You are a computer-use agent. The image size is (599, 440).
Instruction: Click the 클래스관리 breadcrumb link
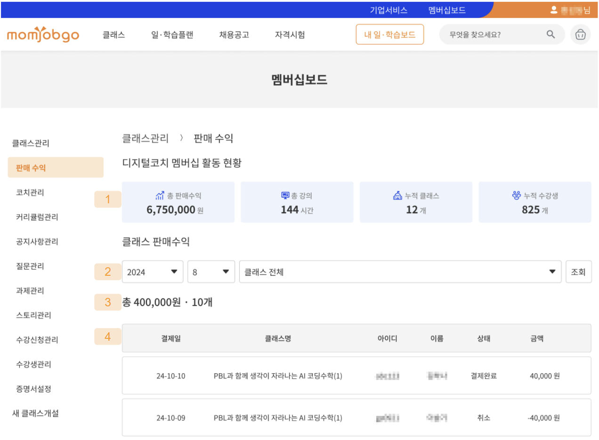[x=145, y=138]
